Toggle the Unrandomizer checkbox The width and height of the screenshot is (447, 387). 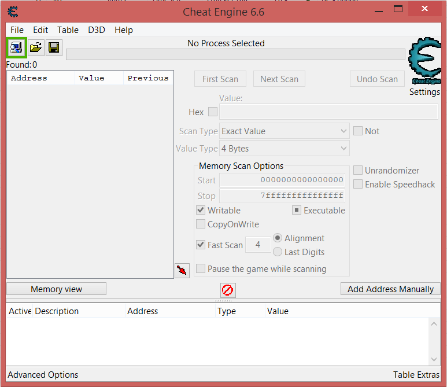point(358,170)
